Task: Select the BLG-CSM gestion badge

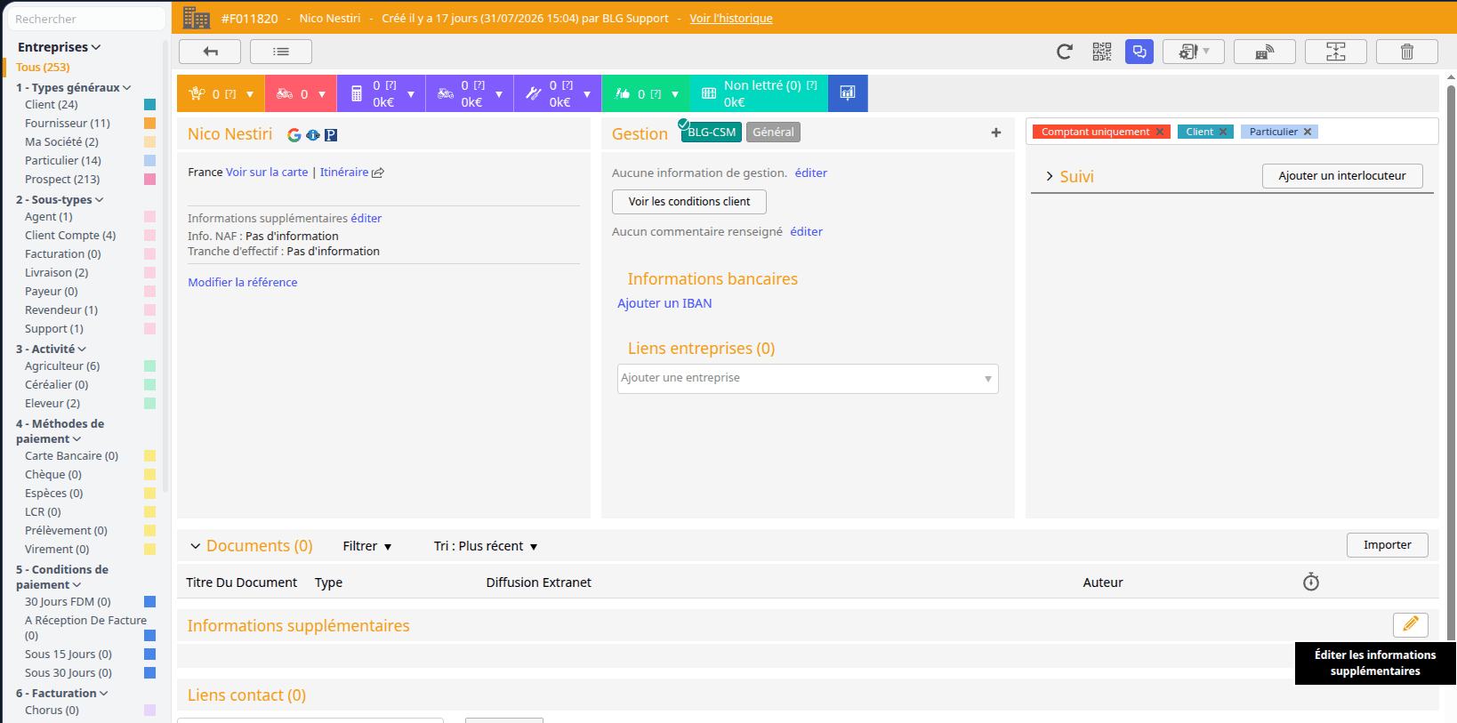Action: (712, 133)
